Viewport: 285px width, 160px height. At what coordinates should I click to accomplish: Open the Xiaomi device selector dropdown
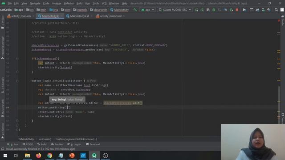(175, 10)
